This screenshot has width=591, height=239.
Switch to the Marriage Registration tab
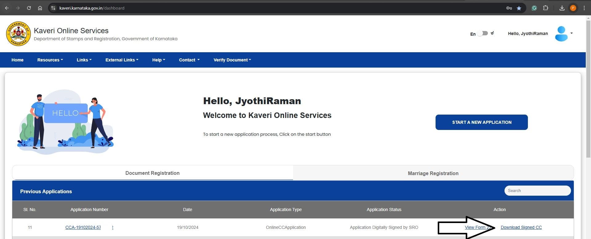(433, 173)
